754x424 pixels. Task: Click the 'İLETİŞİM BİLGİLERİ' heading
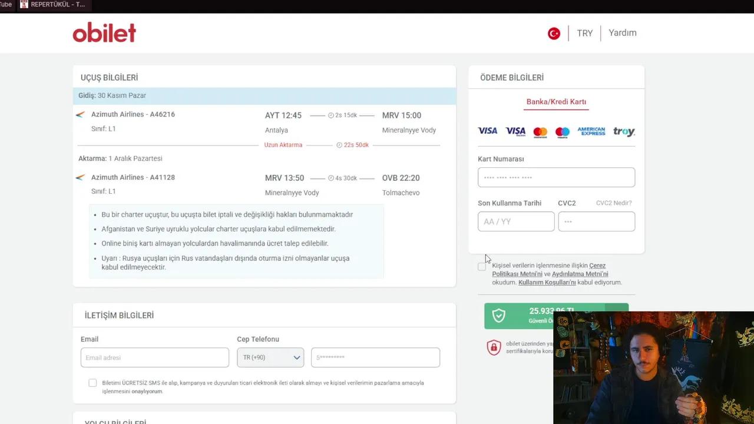tap(119, 316)
